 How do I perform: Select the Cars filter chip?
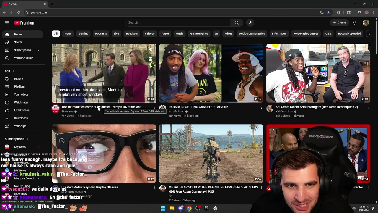(328, 34)
